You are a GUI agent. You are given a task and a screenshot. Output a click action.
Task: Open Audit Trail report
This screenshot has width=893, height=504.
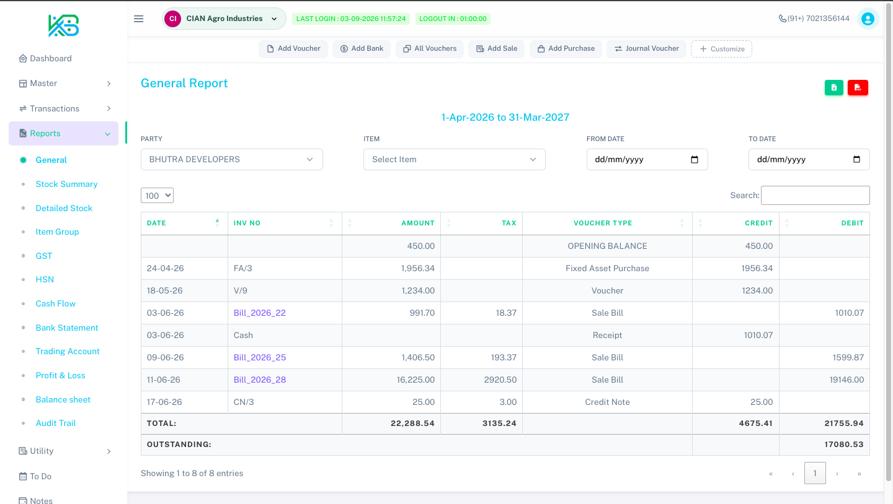click(x=56, y=423)
